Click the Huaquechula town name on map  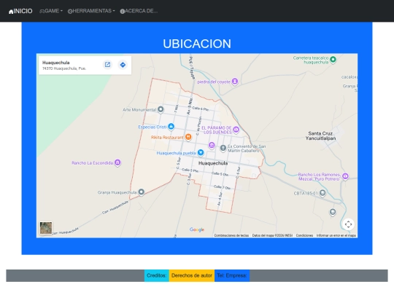point(213,163)
